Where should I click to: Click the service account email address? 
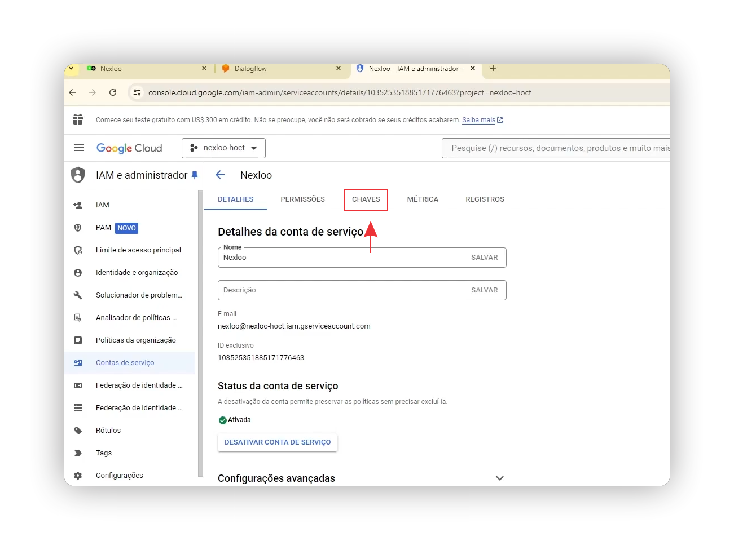pyautogui.click(x=294, y=326)
